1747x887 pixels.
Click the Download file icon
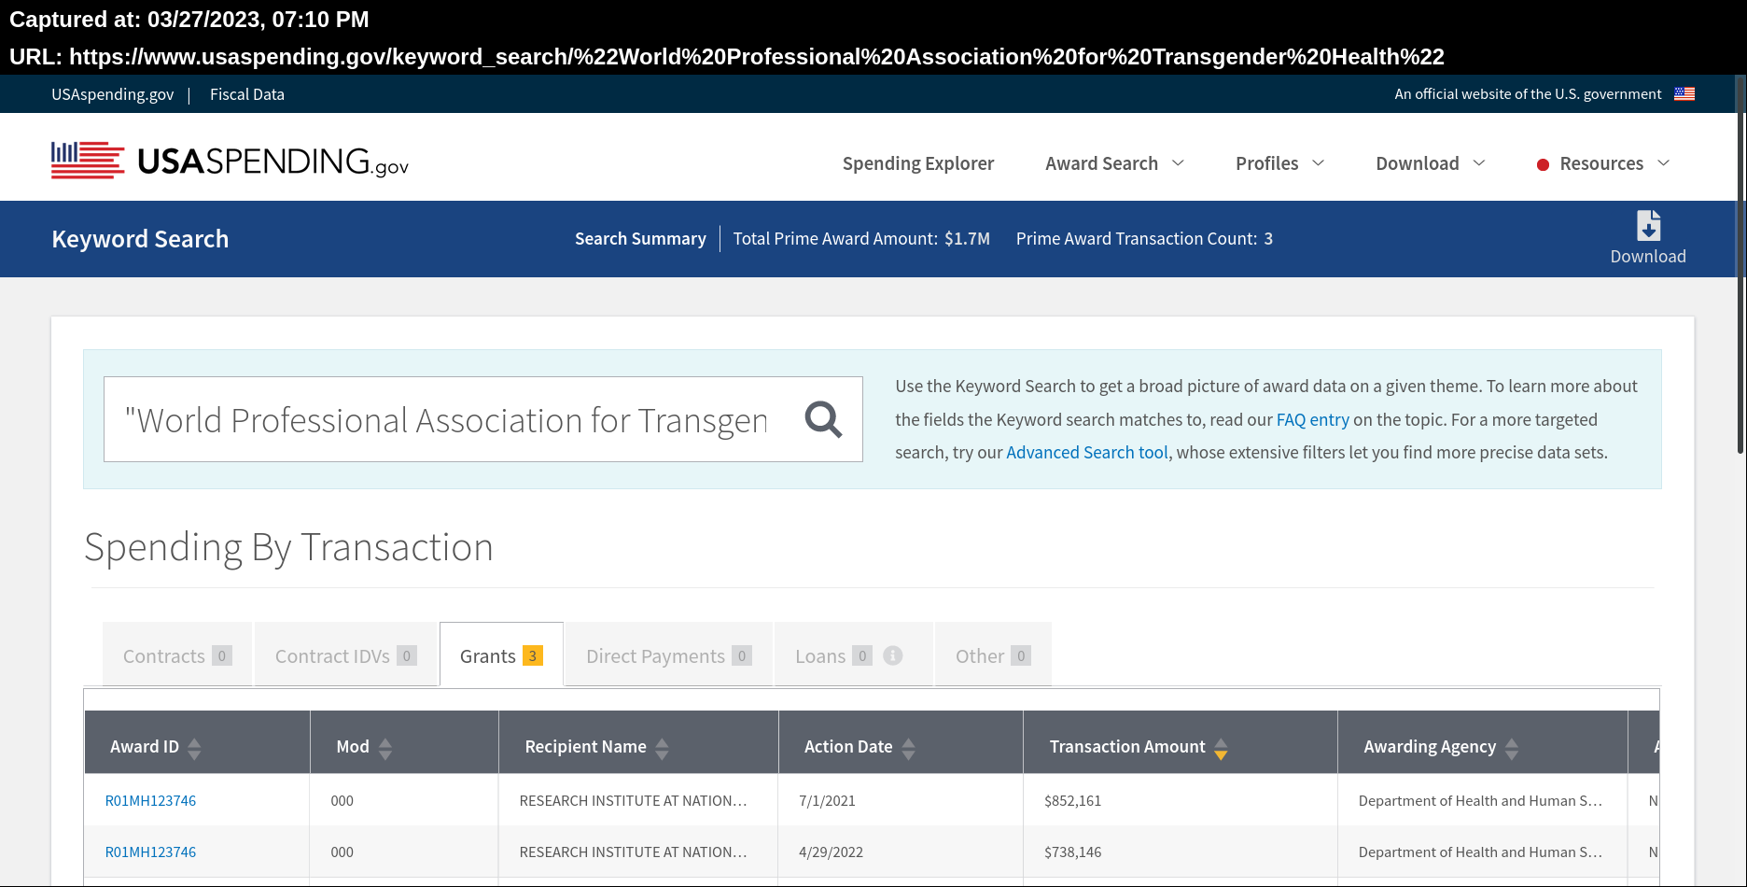(1648, 226)
